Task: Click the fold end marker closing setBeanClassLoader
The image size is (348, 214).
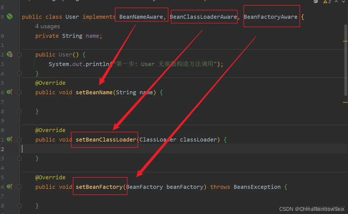Action: [x=19, y=158]
